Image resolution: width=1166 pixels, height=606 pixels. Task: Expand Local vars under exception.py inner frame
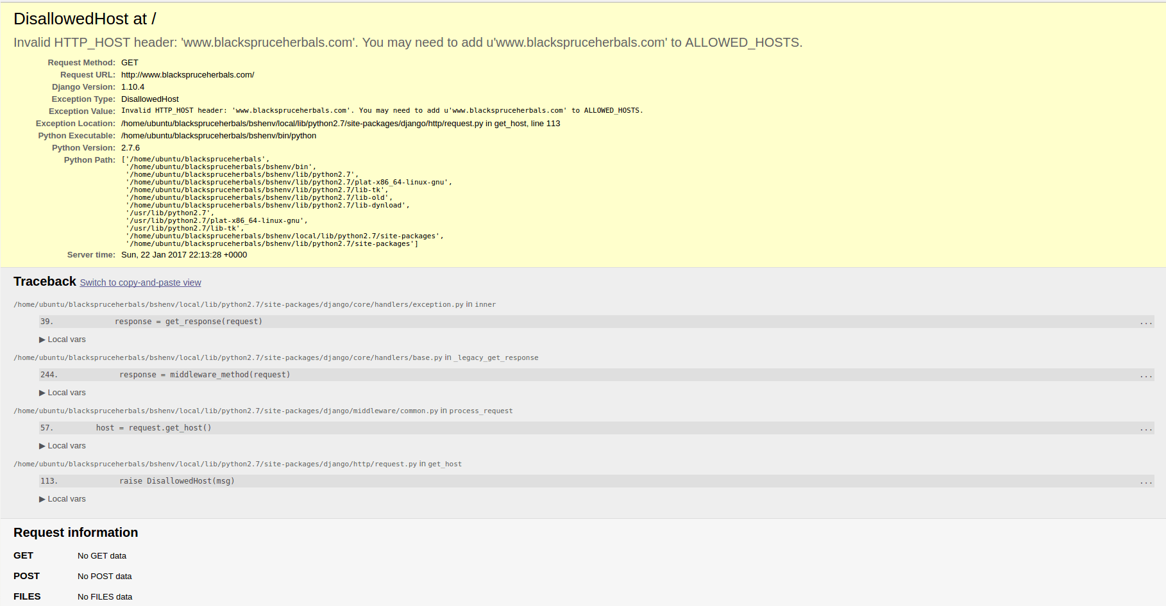pyautogui.click(x=62, y=340)
